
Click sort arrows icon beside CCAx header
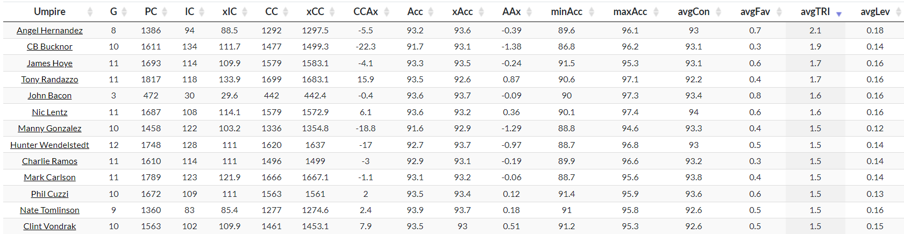(388, 12)
